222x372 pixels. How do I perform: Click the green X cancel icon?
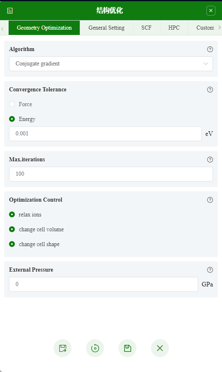point(160,348)
